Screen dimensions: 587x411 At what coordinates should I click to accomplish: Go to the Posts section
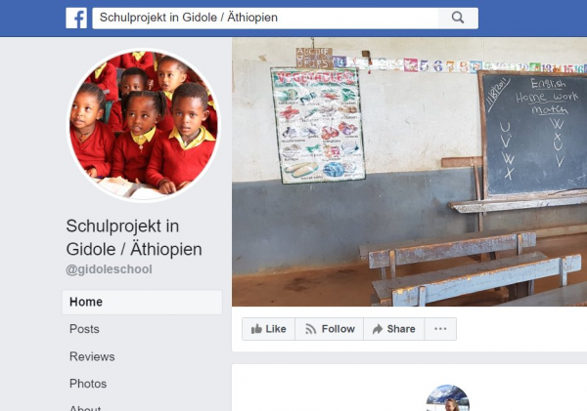pyautogui.click(x=84, y=329)
